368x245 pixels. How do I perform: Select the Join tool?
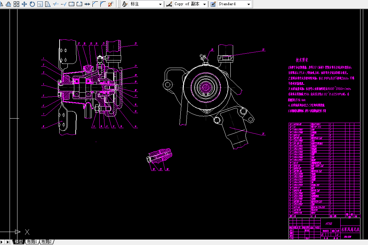point(87,4)
